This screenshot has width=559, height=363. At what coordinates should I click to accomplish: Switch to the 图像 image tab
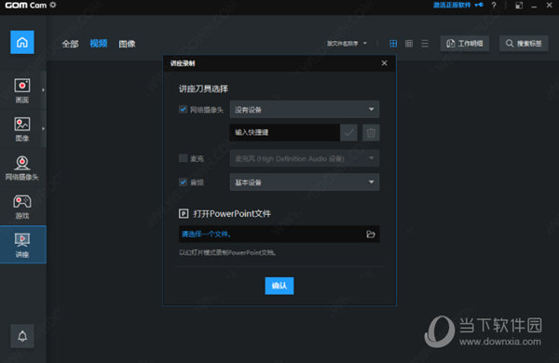coord(128,44)
